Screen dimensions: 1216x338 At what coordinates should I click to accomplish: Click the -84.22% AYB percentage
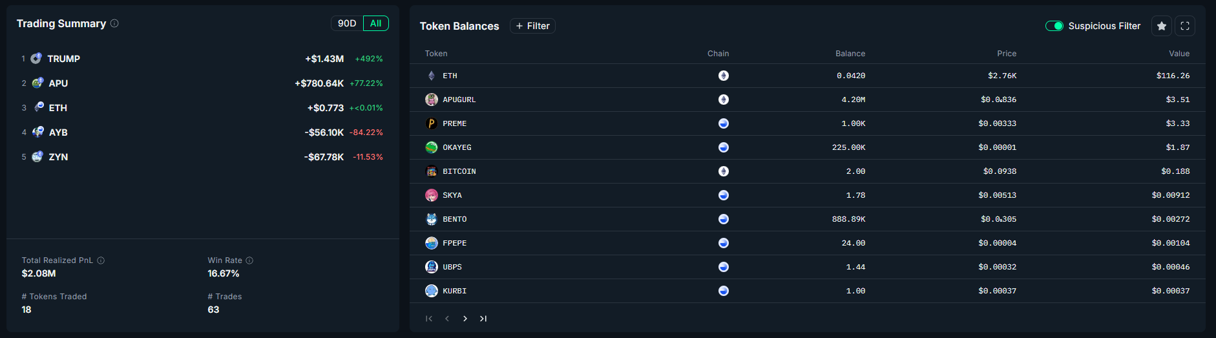click(x=366, y=132)
